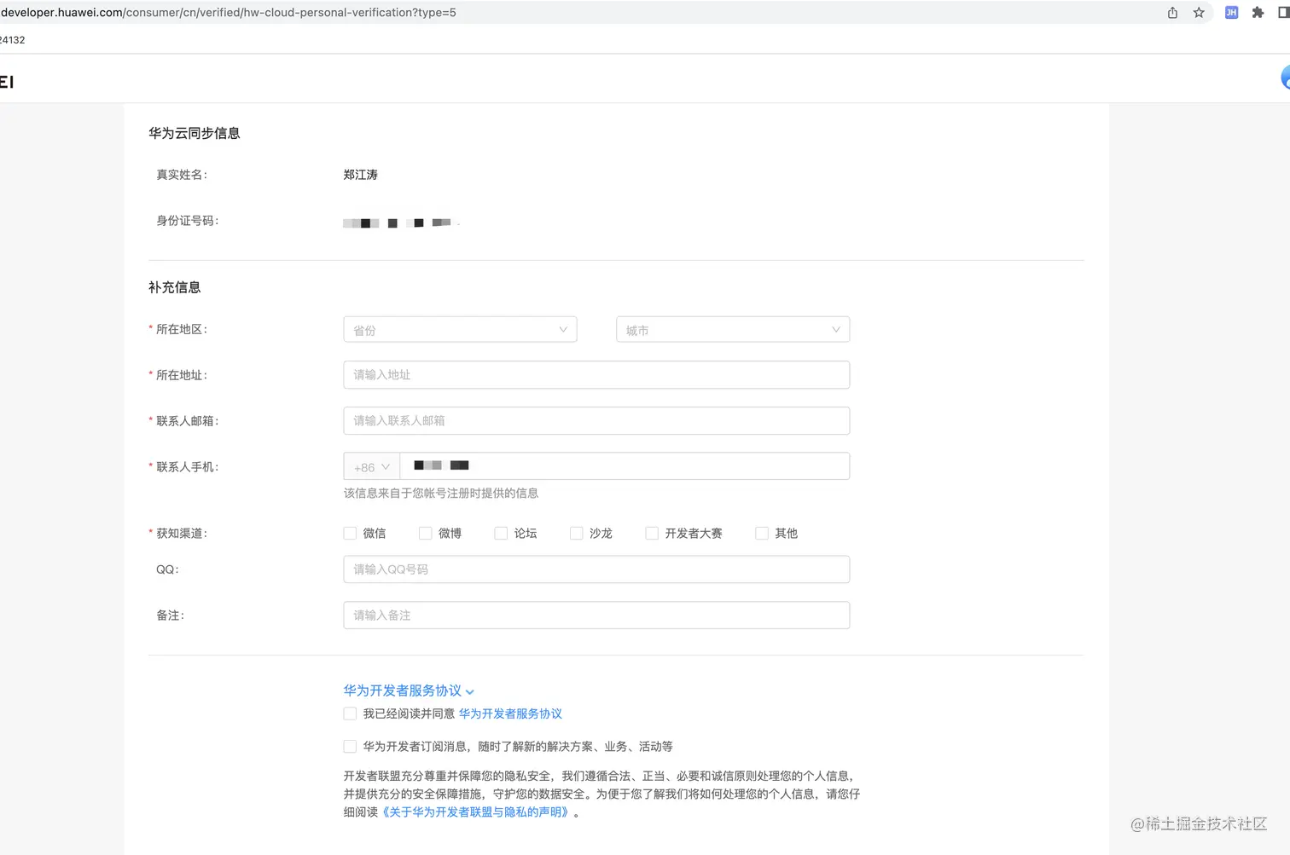Click the 请输入联系人邮箱 email field
The height and width of the screenshot is (855, 1290).
coord(596,421)
